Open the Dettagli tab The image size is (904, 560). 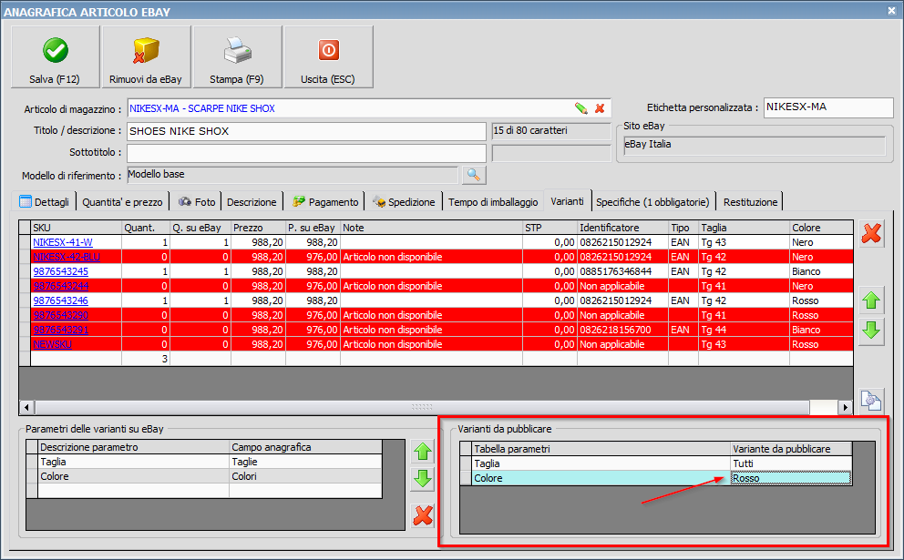[x=44, y=201]
